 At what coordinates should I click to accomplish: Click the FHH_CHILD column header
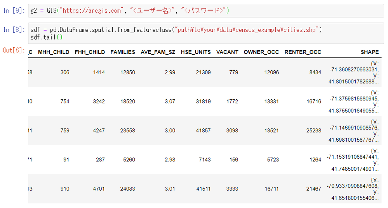coord(88,52)
